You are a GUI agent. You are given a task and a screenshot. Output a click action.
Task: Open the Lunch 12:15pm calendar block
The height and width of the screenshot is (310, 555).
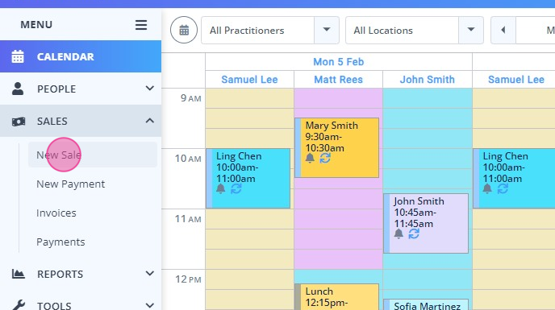pos(337,297)
